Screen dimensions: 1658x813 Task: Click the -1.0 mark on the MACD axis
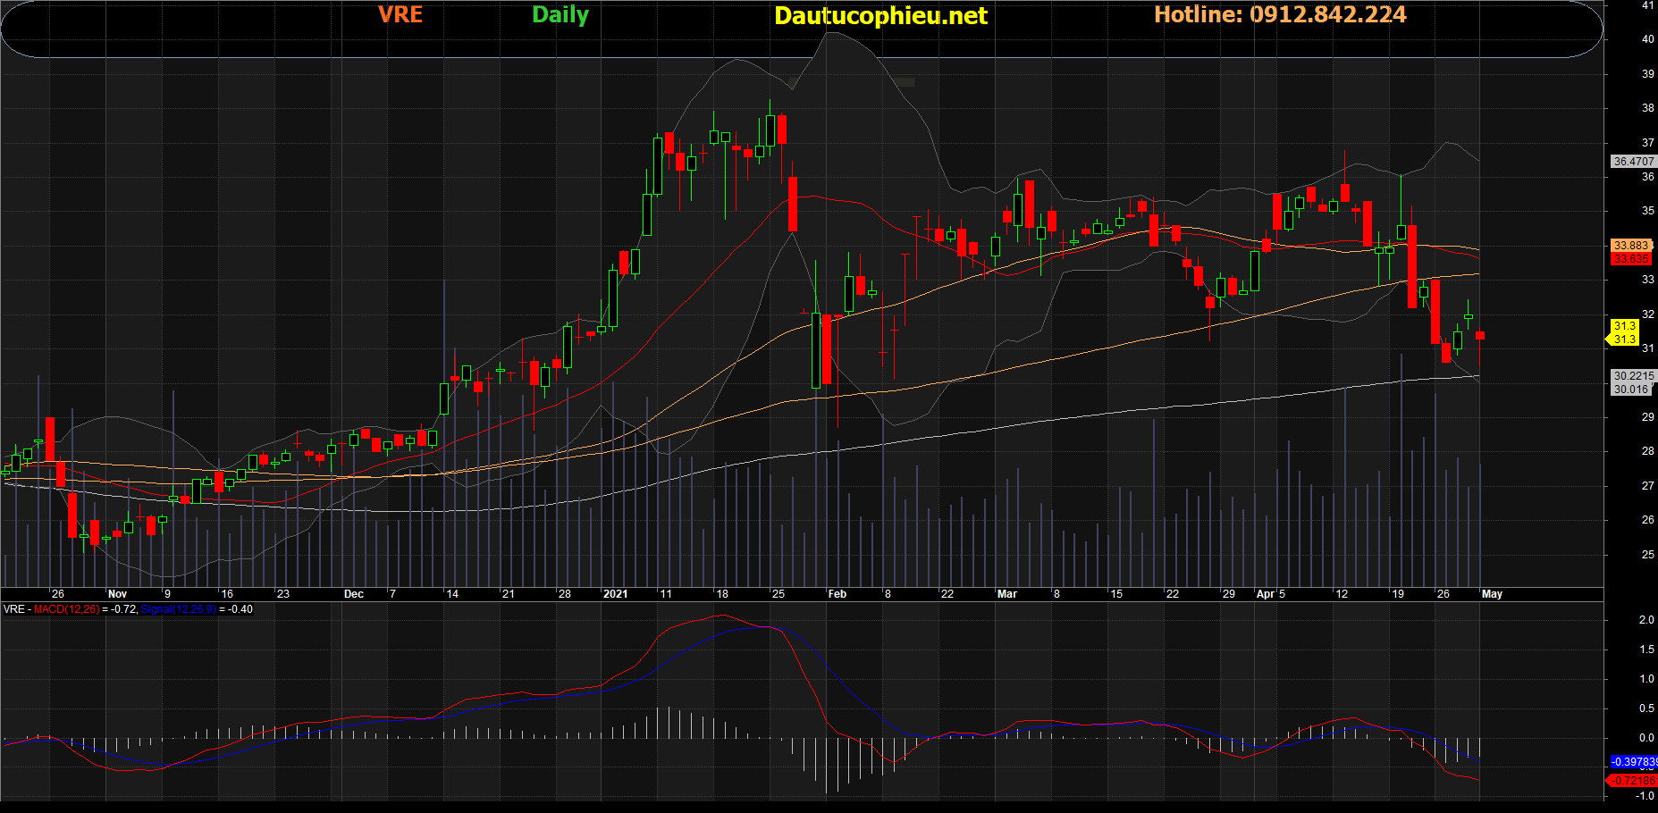pos(1645,796)
